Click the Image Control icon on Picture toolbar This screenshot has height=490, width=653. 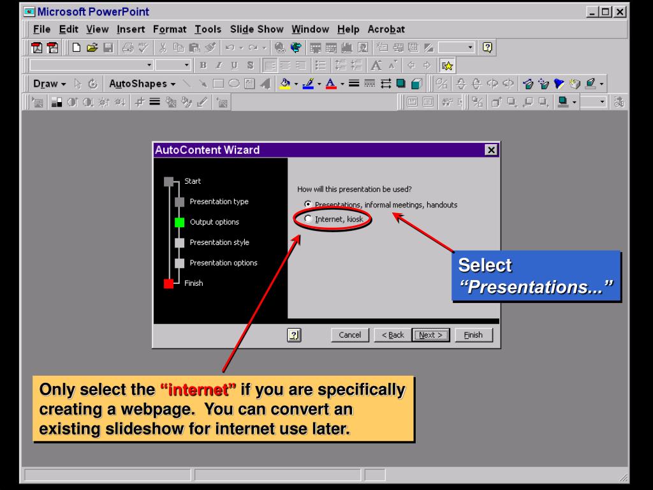pos(56,102)
